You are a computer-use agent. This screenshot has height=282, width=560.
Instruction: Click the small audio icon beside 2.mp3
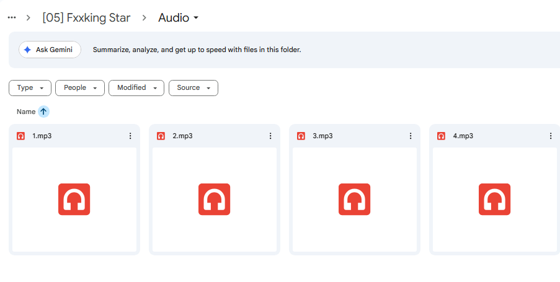[161, 136]
